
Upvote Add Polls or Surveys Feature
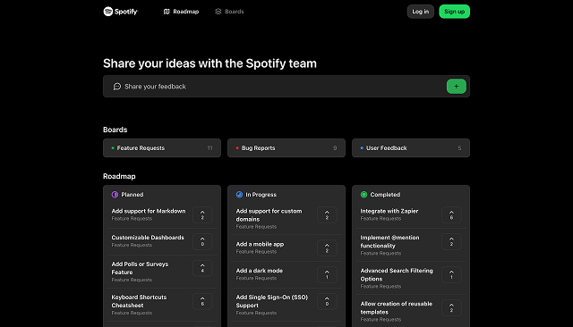(202, 268)
